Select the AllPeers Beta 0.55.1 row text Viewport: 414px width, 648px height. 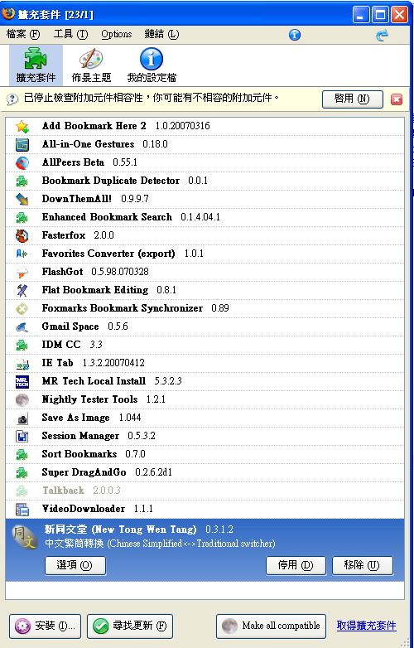89,162
